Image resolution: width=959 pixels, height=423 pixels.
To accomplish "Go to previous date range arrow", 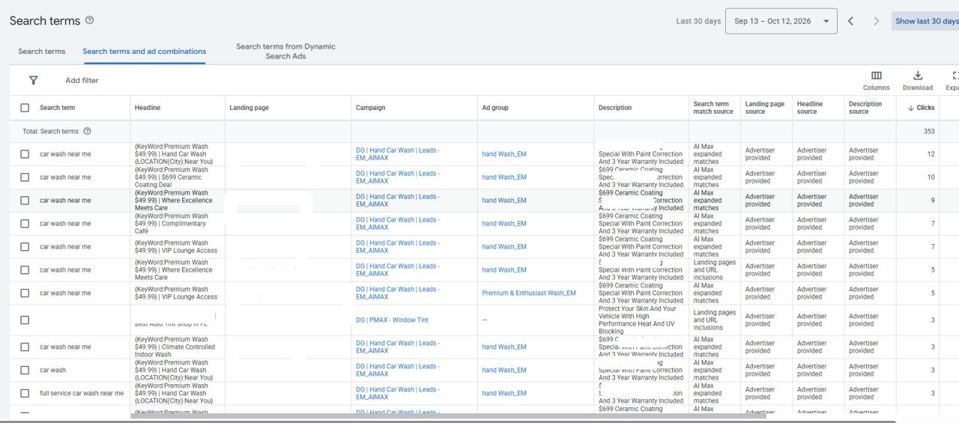I will coord(850,21).
